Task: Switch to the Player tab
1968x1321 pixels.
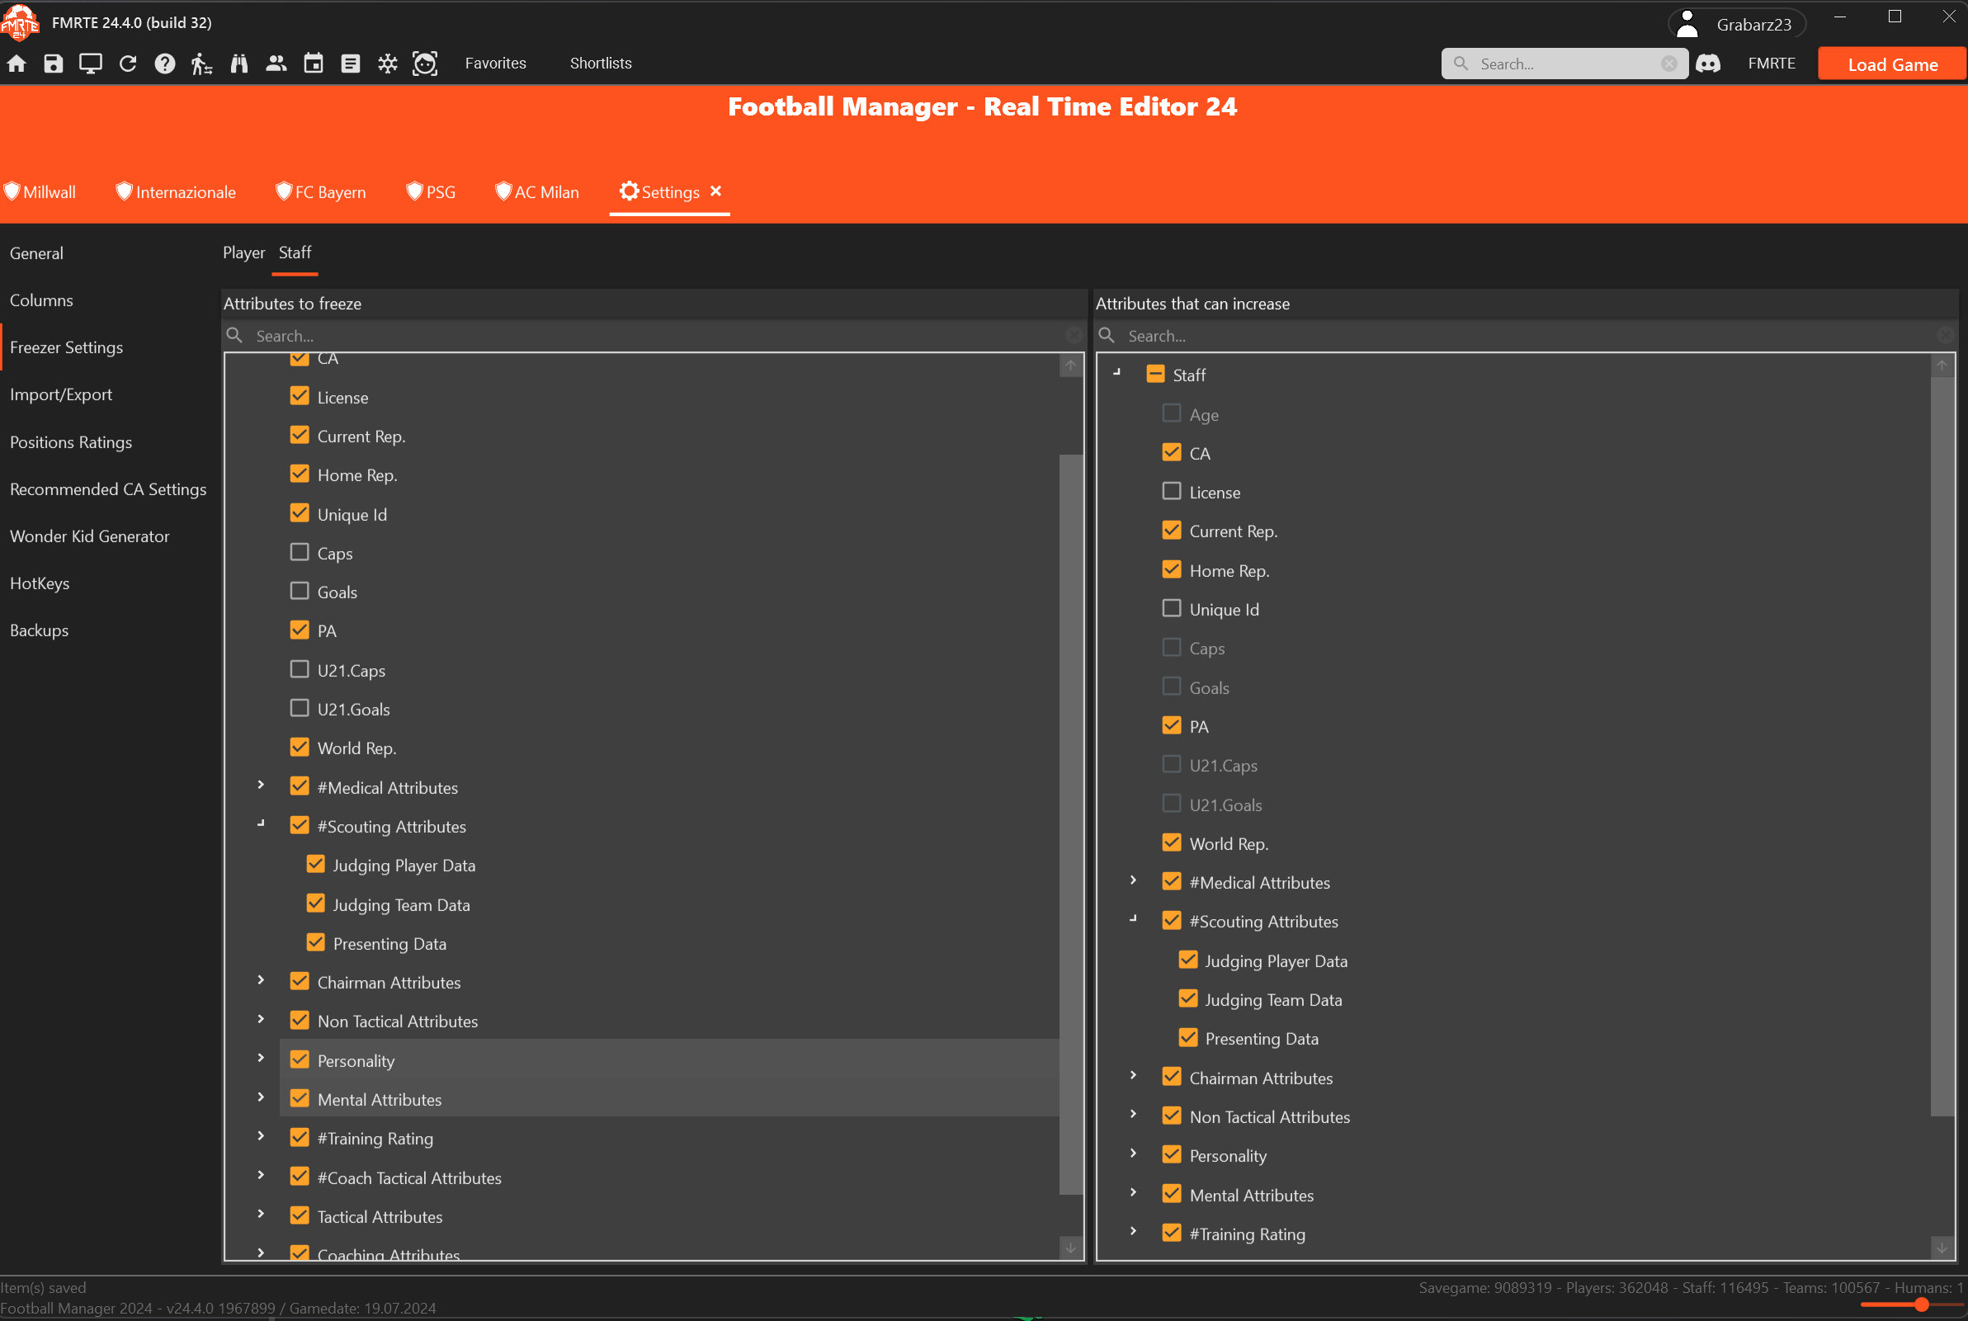Action: 243,252
